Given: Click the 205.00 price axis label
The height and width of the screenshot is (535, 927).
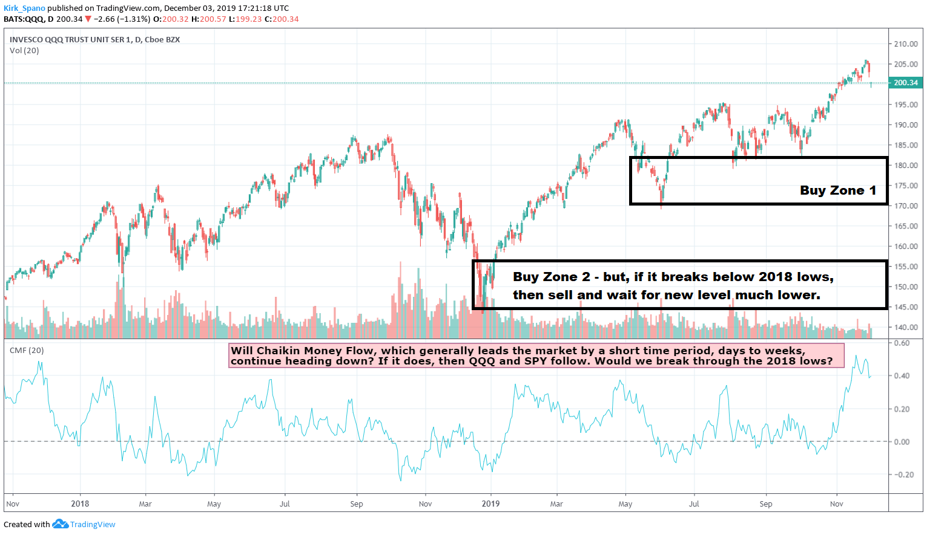Looking at the screenshot, I should pyautogui.click(x=906, y=64).
